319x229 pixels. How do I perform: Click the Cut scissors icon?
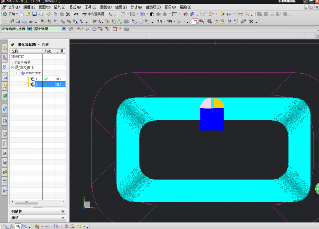pyautogui.click(x=49, y=14)
